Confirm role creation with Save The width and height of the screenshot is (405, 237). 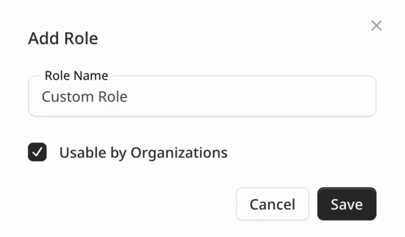tap(346, 204)
